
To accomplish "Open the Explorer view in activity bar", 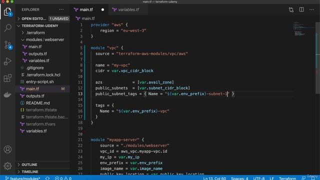I will click(7, 12).
